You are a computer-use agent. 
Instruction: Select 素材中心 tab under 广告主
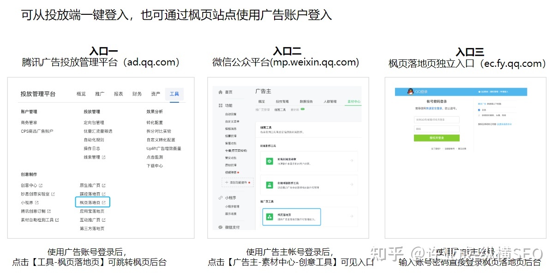354,101
